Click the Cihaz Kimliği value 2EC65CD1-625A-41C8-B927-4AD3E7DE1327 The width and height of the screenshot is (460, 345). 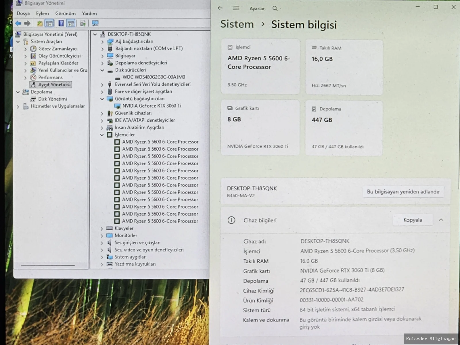[352, 290]
